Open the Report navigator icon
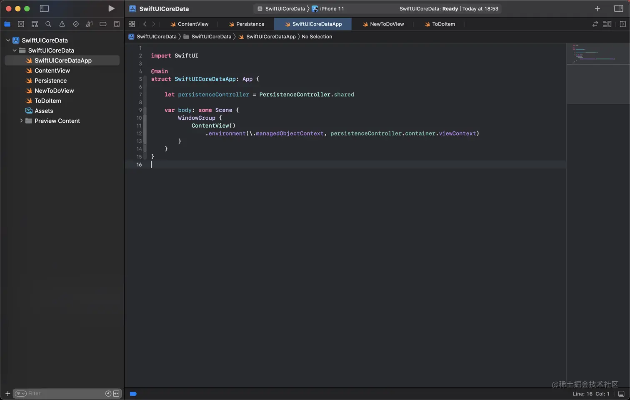Viewport: 630px width, 400px height. tap(117, 24)
